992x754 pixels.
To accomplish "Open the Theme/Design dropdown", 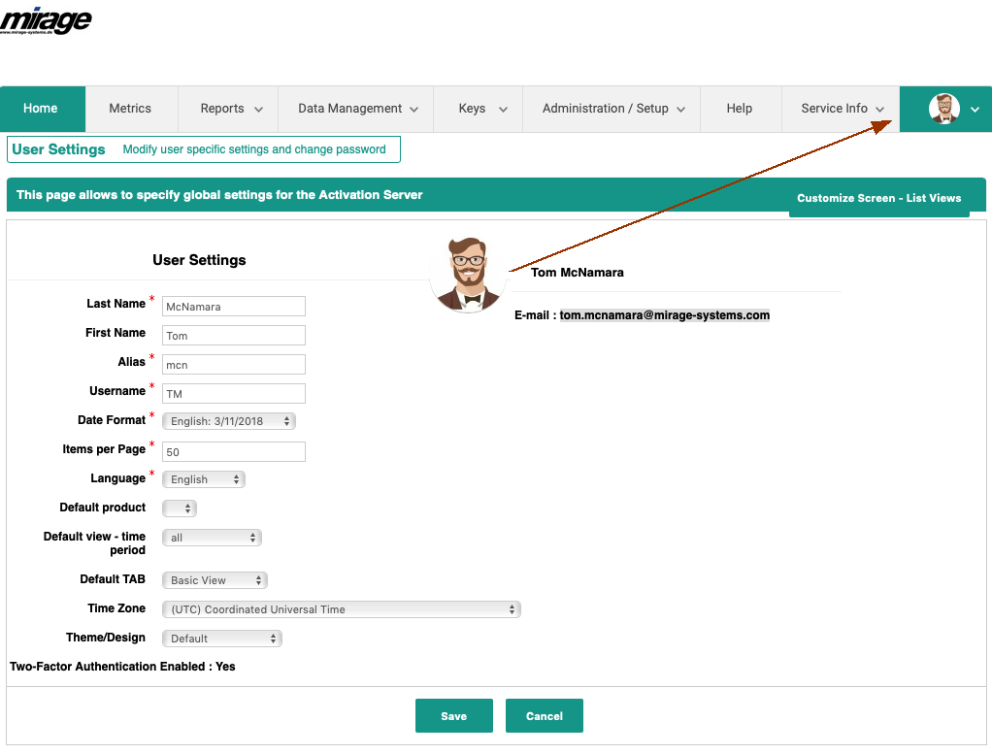I will (222, 639).
